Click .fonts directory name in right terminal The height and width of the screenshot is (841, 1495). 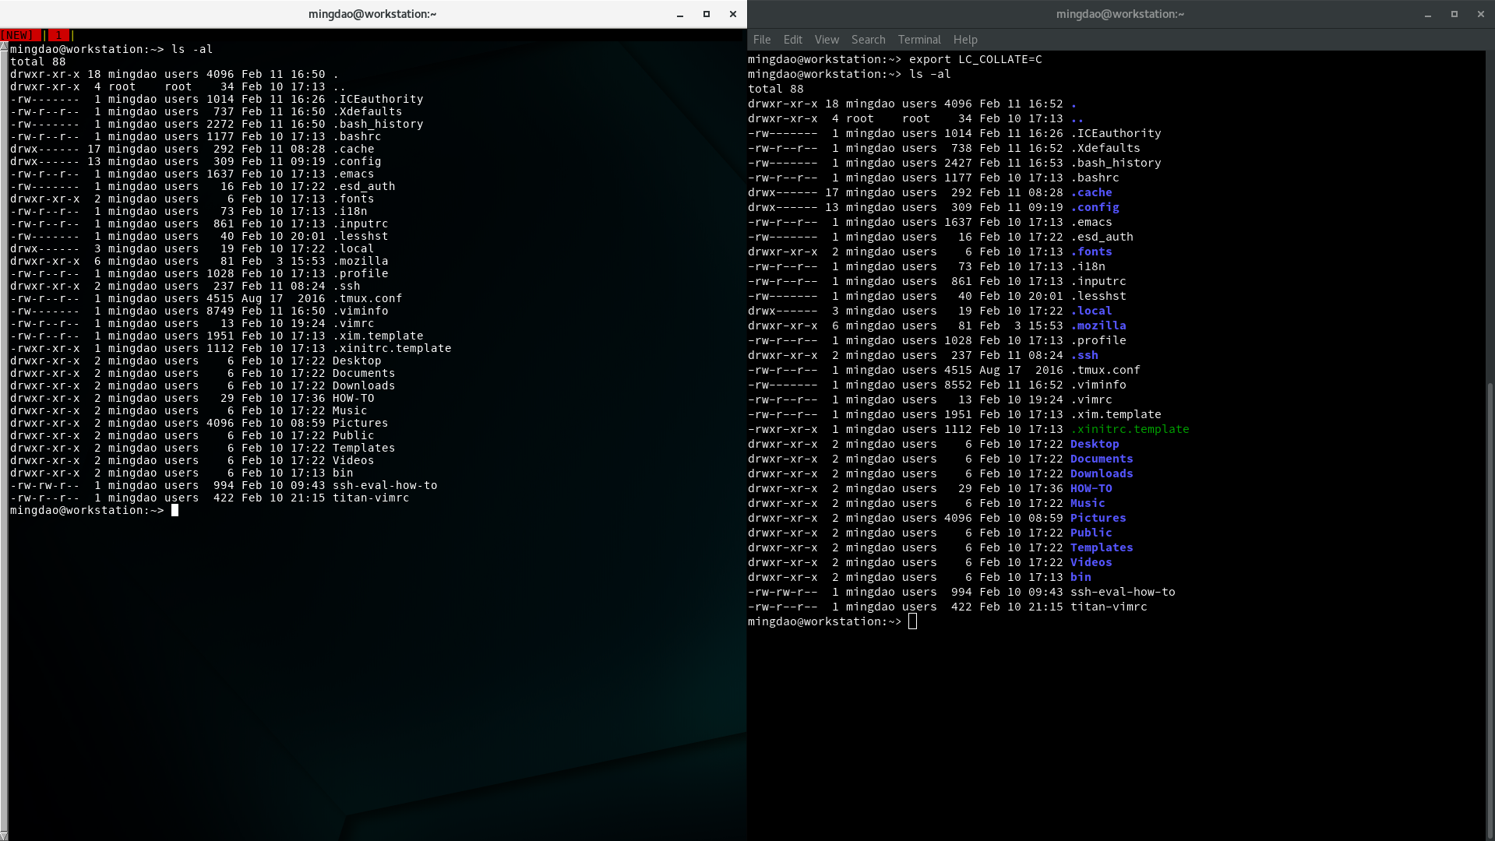point(1091,252)
